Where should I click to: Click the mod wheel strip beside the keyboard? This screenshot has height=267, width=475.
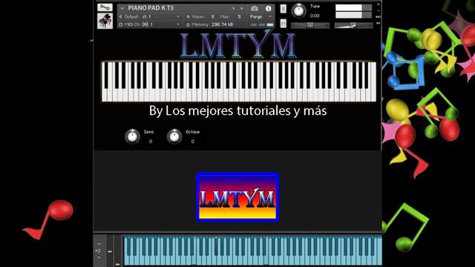click(x=117, y=251)
